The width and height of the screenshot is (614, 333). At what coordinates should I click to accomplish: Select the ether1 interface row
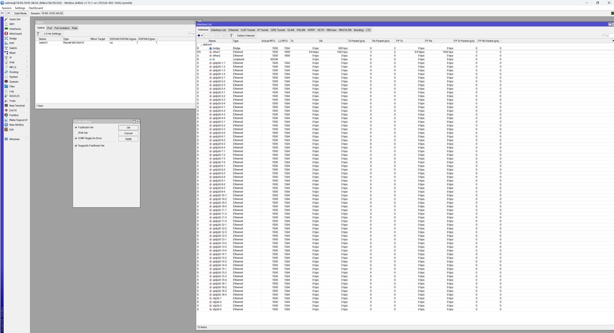[x=217, y=52]
